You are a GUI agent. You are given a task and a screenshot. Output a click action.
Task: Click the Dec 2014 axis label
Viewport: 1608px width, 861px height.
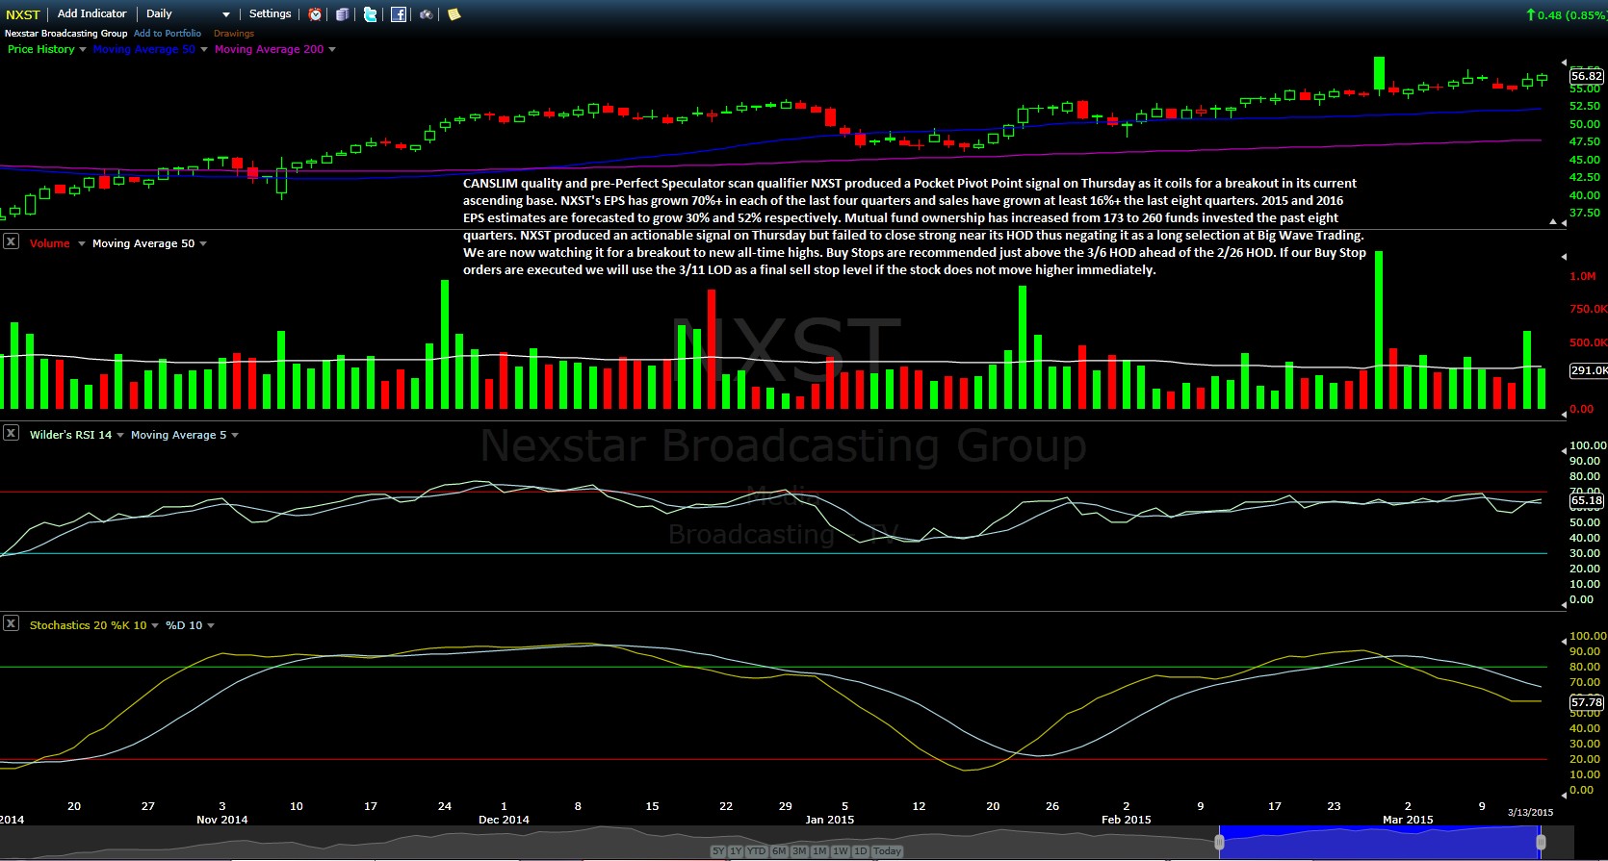point(504,820)
